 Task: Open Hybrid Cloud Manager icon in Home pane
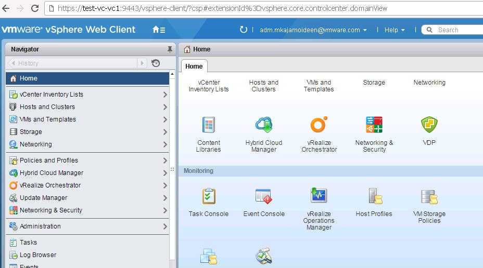click(264, 125)
